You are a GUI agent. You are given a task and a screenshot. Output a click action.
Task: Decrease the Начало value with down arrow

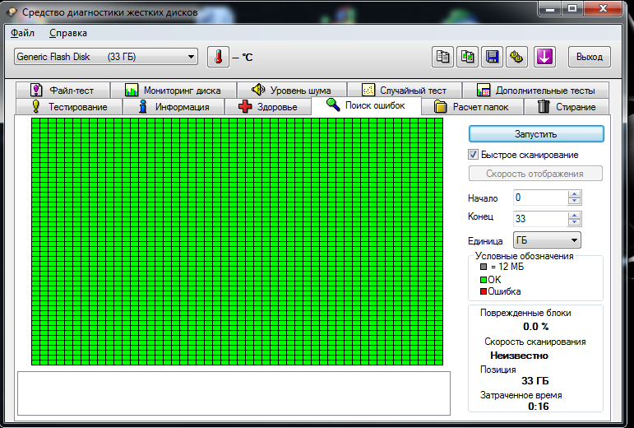574,202
